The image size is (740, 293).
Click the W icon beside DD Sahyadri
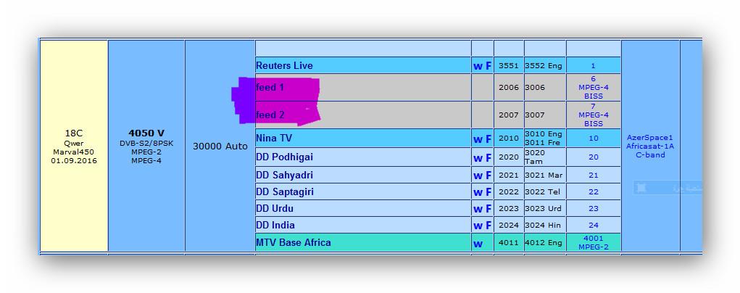coord(478,176)
